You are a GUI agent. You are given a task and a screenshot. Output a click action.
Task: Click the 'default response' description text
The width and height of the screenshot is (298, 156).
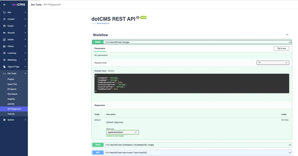[115, 122]
